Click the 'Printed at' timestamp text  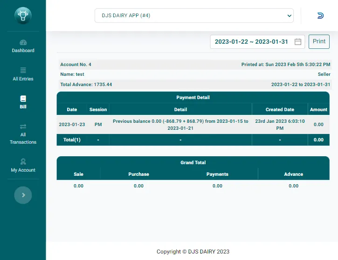pyautogui.click(x=286, y=65)
